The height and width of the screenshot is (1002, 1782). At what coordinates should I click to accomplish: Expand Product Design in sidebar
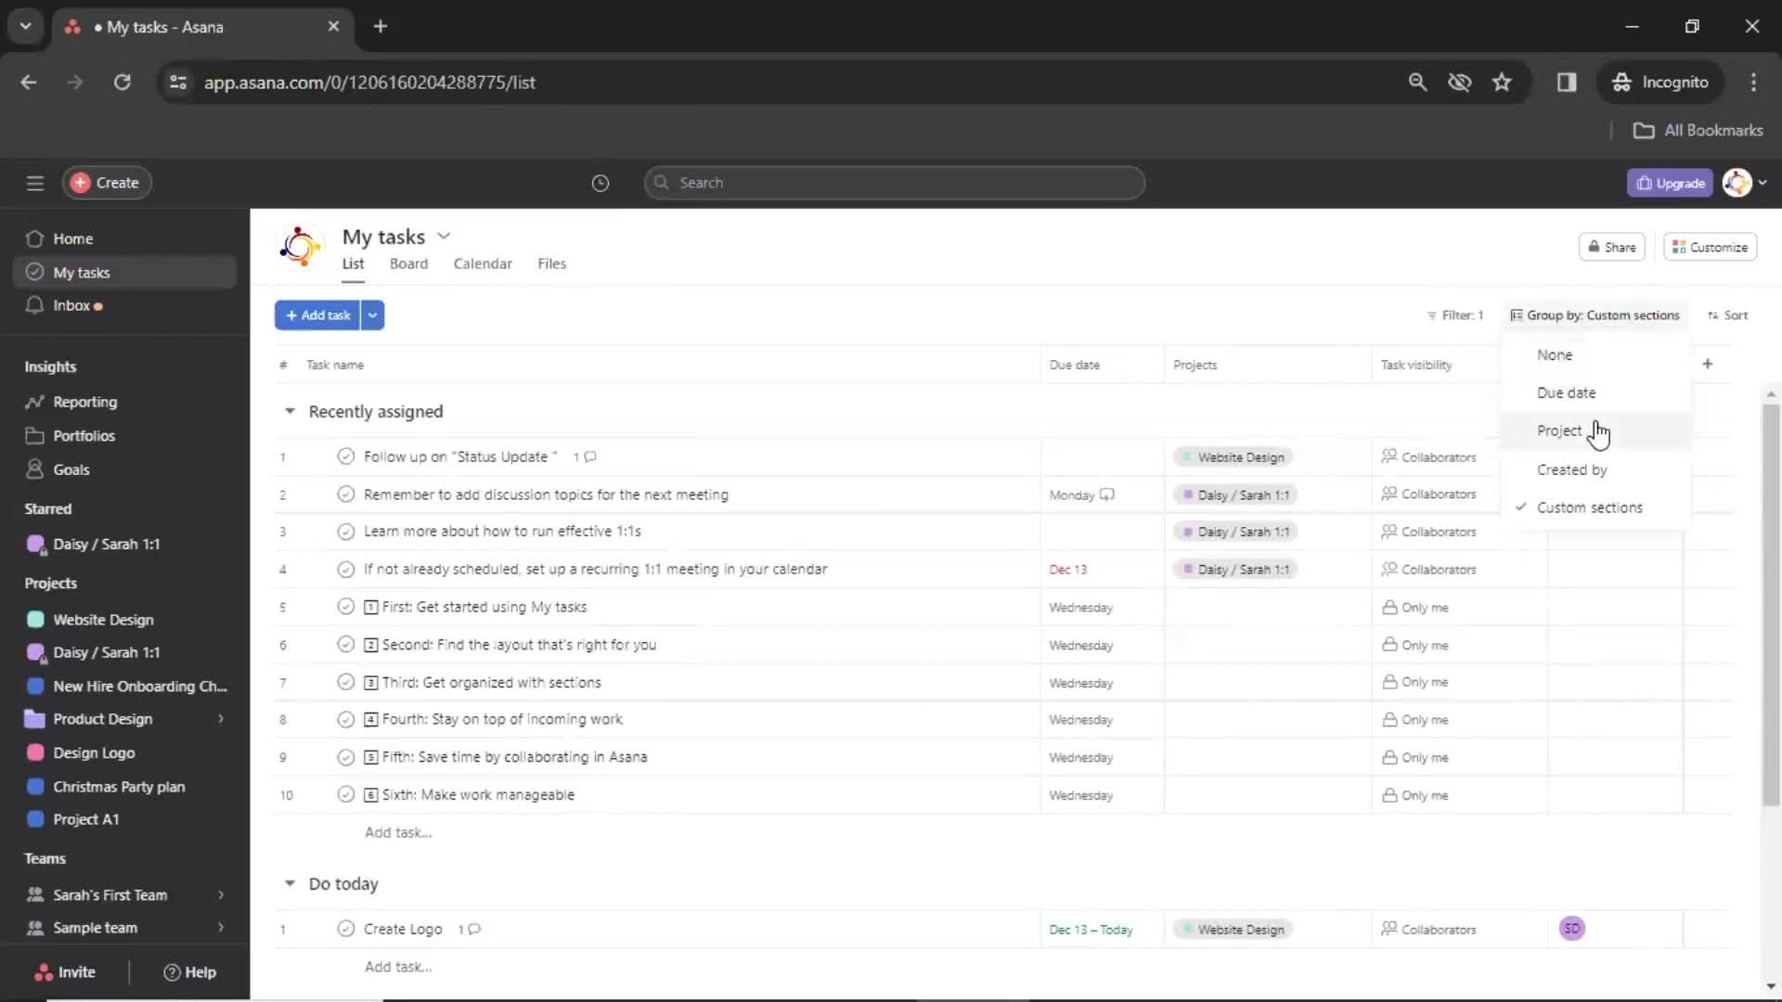coord(221,719)
